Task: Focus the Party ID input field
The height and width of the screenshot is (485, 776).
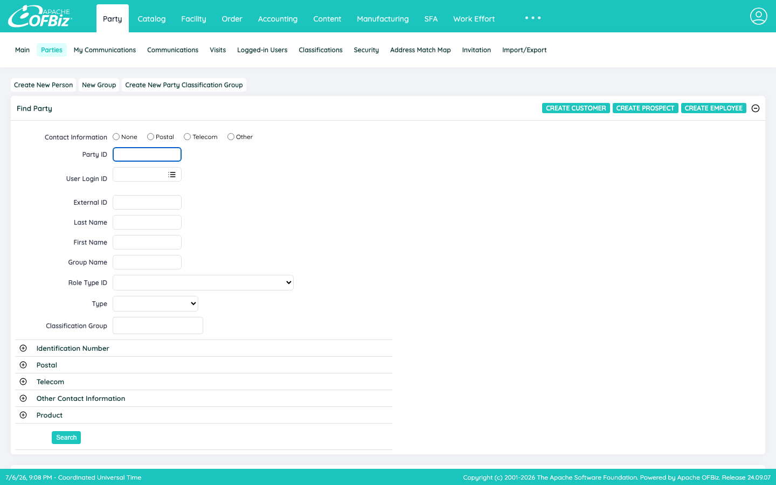Action: tap(147, 155)
